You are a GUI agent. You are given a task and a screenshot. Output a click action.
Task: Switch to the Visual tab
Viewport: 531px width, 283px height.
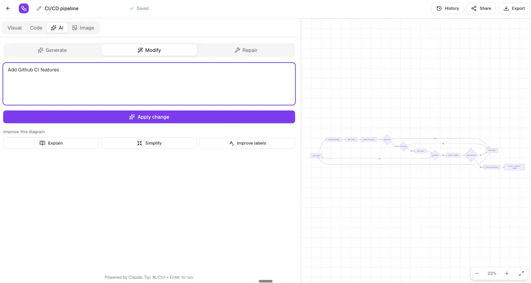pos(15,28)
